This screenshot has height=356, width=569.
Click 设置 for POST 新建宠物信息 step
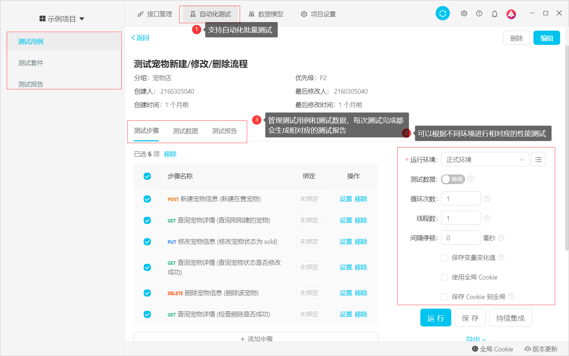pos(346,199)
